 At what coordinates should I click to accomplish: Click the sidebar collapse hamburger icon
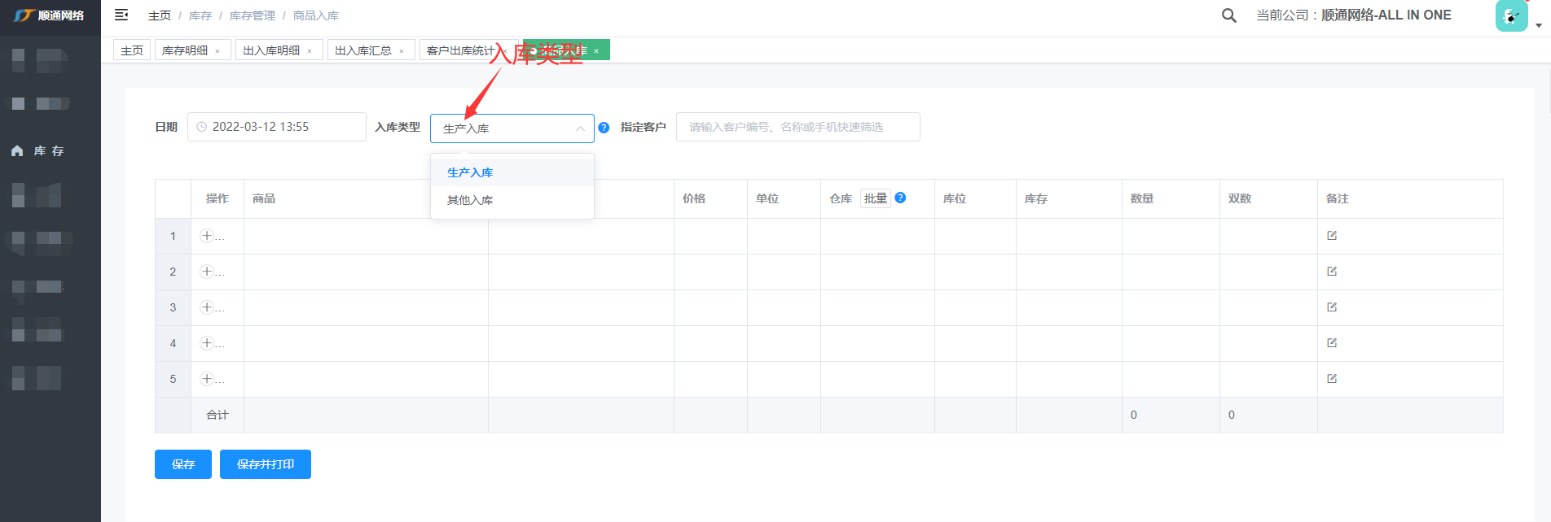pos(121,15)
